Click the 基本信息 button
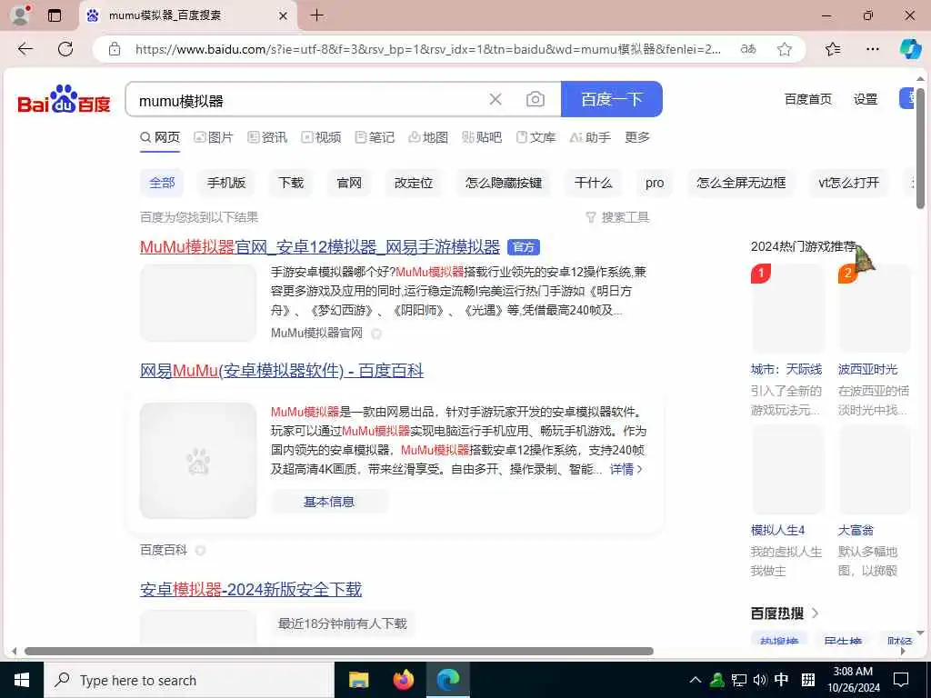This screenshot has width=931, height=698. click(329, 502)
